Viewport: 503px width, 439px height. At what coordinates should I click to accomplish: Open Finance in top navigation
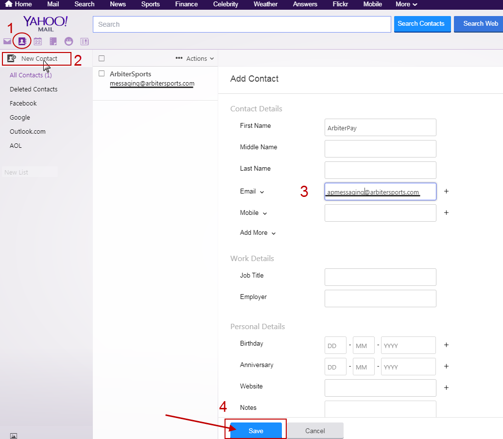click(x=187, y=4)
